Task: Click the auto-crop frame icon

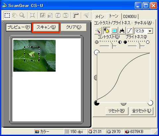Action: (x=32, y=15)
